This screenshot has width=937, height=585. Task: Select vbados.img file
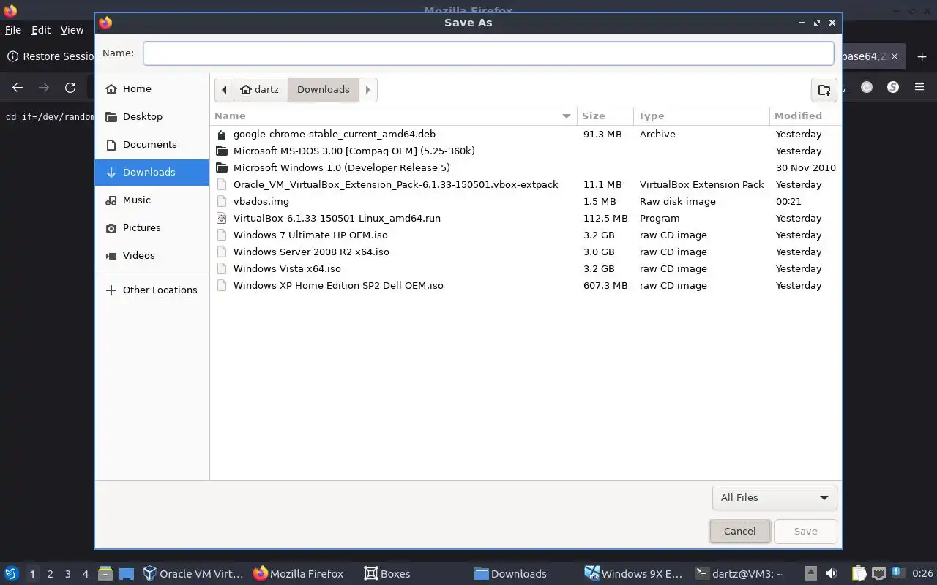pos(526,201)
